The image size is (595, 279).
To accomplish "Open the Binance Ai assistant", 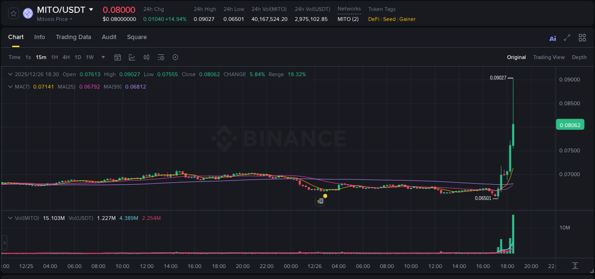I will 552,38.
